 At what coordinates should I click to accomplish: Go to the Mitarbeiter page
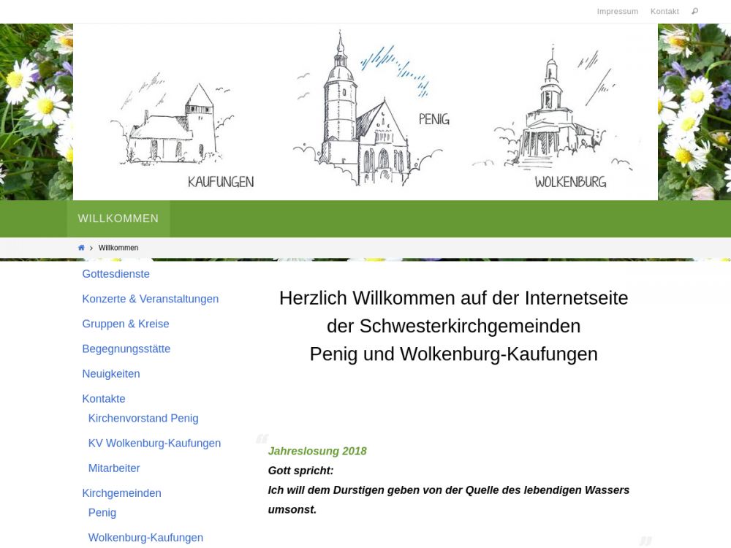pyautogui.click(x=114, y=468)
